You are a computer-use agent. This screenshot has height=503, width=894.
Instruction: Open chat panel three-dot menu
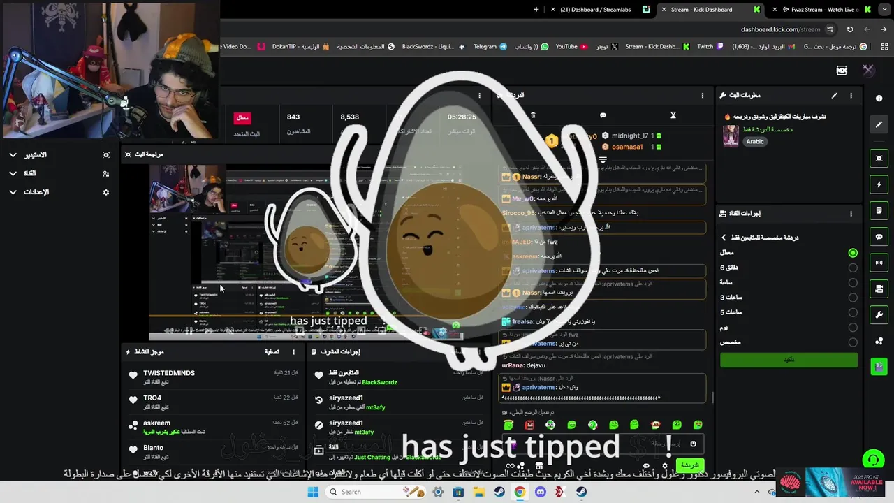click(x=703, y=95)
